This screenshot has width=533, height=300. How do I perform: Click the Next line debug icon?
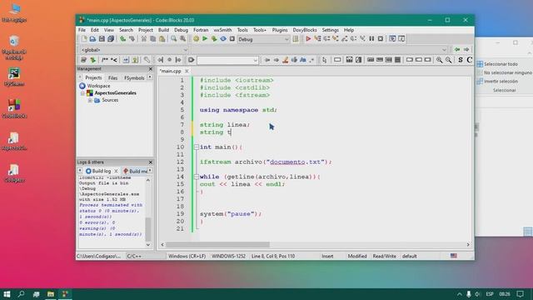tap(326, 39)
